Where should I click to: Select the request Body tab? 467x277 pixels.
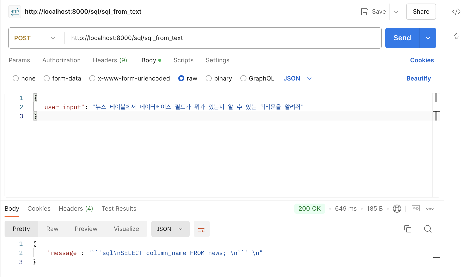(x=151, y=60)
